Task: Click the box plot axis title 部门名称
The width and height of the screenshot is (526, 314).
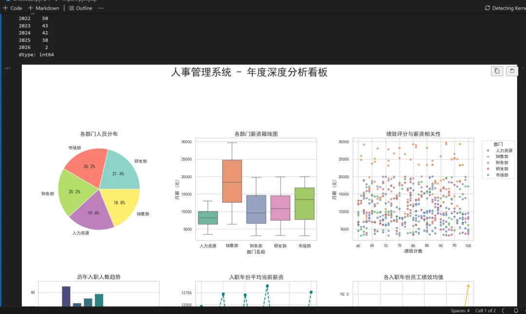Action: 256,252
